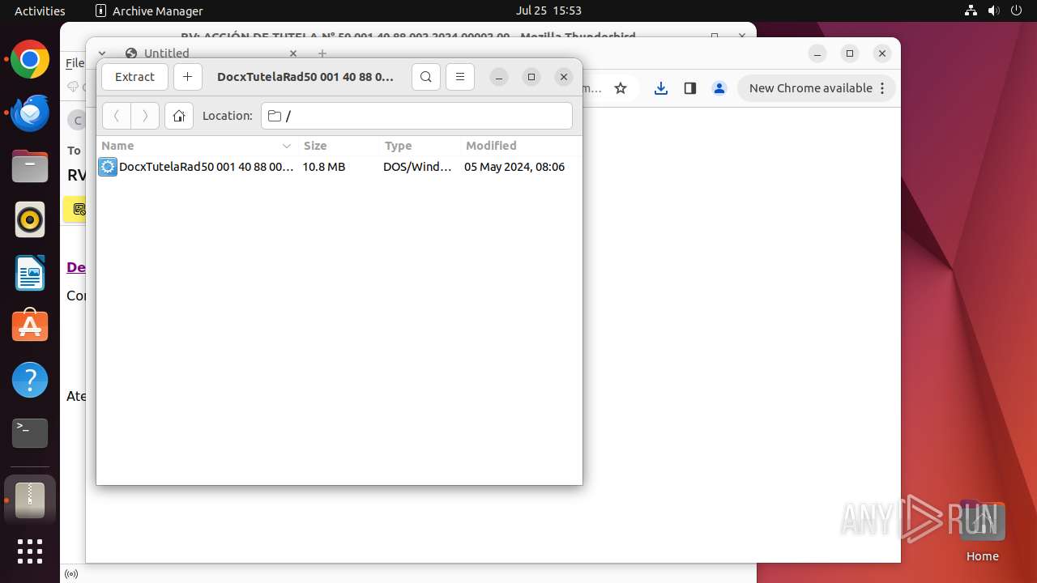Add files with the plus button
This screenshot has width=1037, height=583.
(188, 77)
